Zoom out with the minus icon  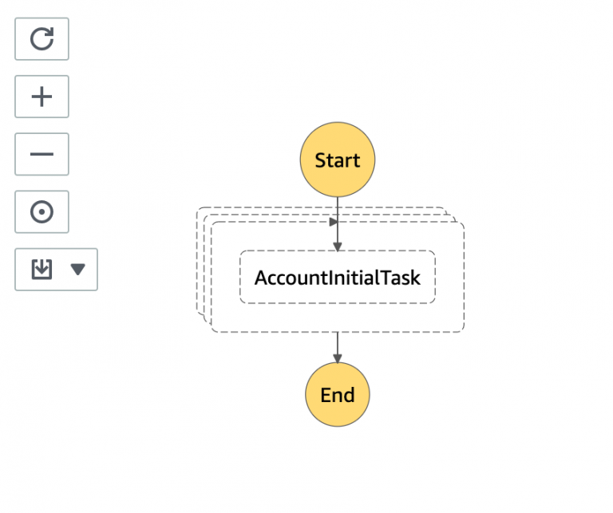coord(42,154)
